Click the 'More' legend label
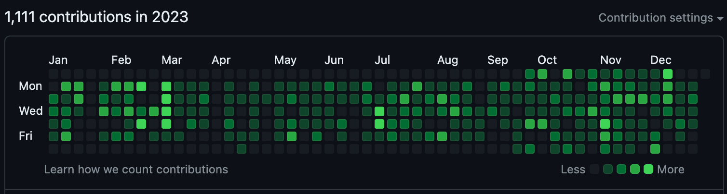 click(x=671, y=170)
